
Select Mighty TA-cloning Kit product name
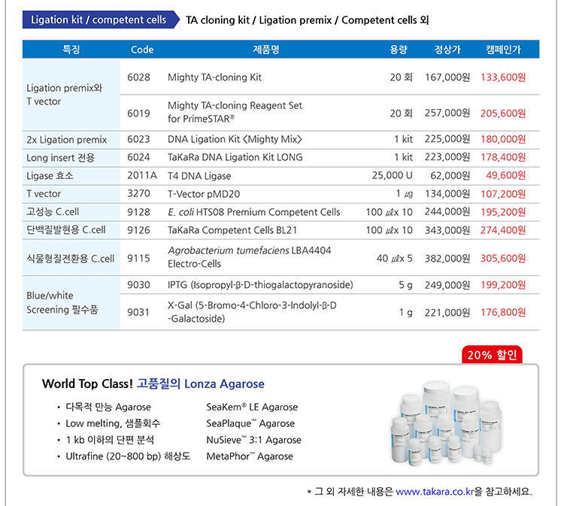pos(214,77)
